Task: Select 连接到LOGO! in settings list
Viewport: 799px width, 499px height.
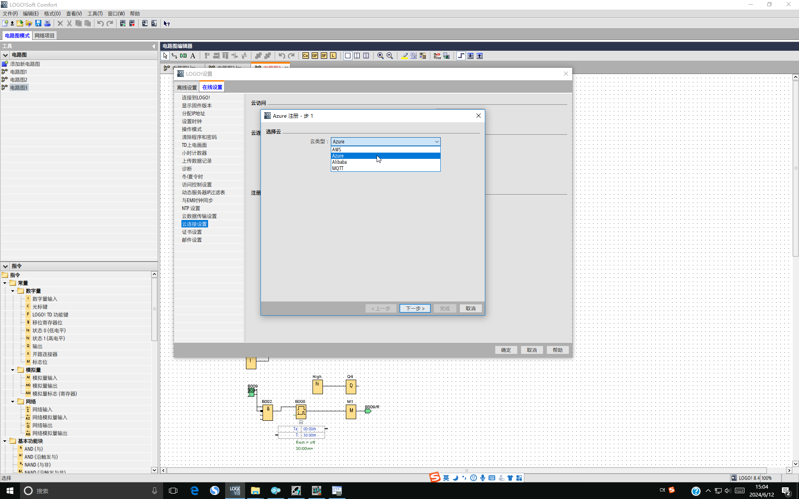Action: coord(196,98)
